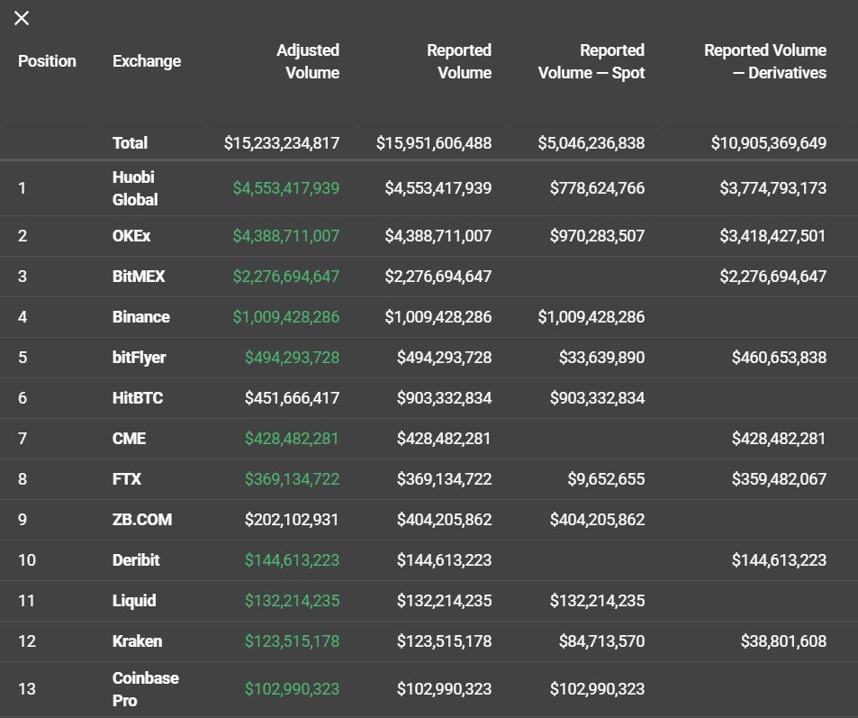Open the Binance exchange entry
Image resolution: width=858 pixels, height=718 pixels.
click(141, 317)
